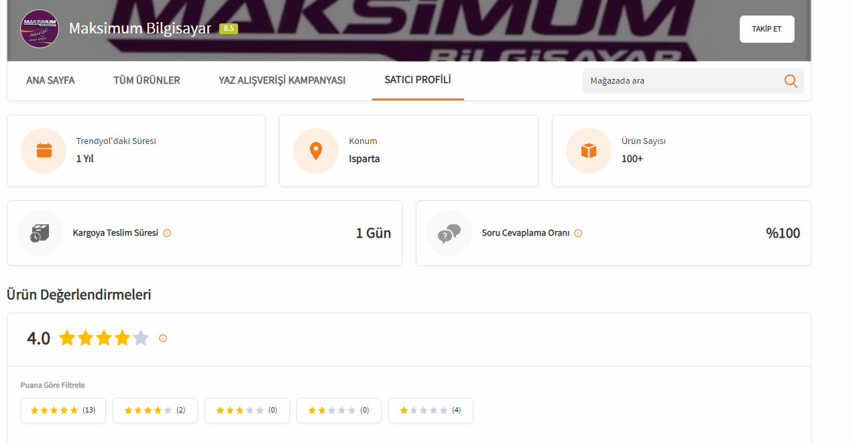Click the TAKİP ET follow button
This screenshot has width=853, height=444.
click(x=767, y=29)
